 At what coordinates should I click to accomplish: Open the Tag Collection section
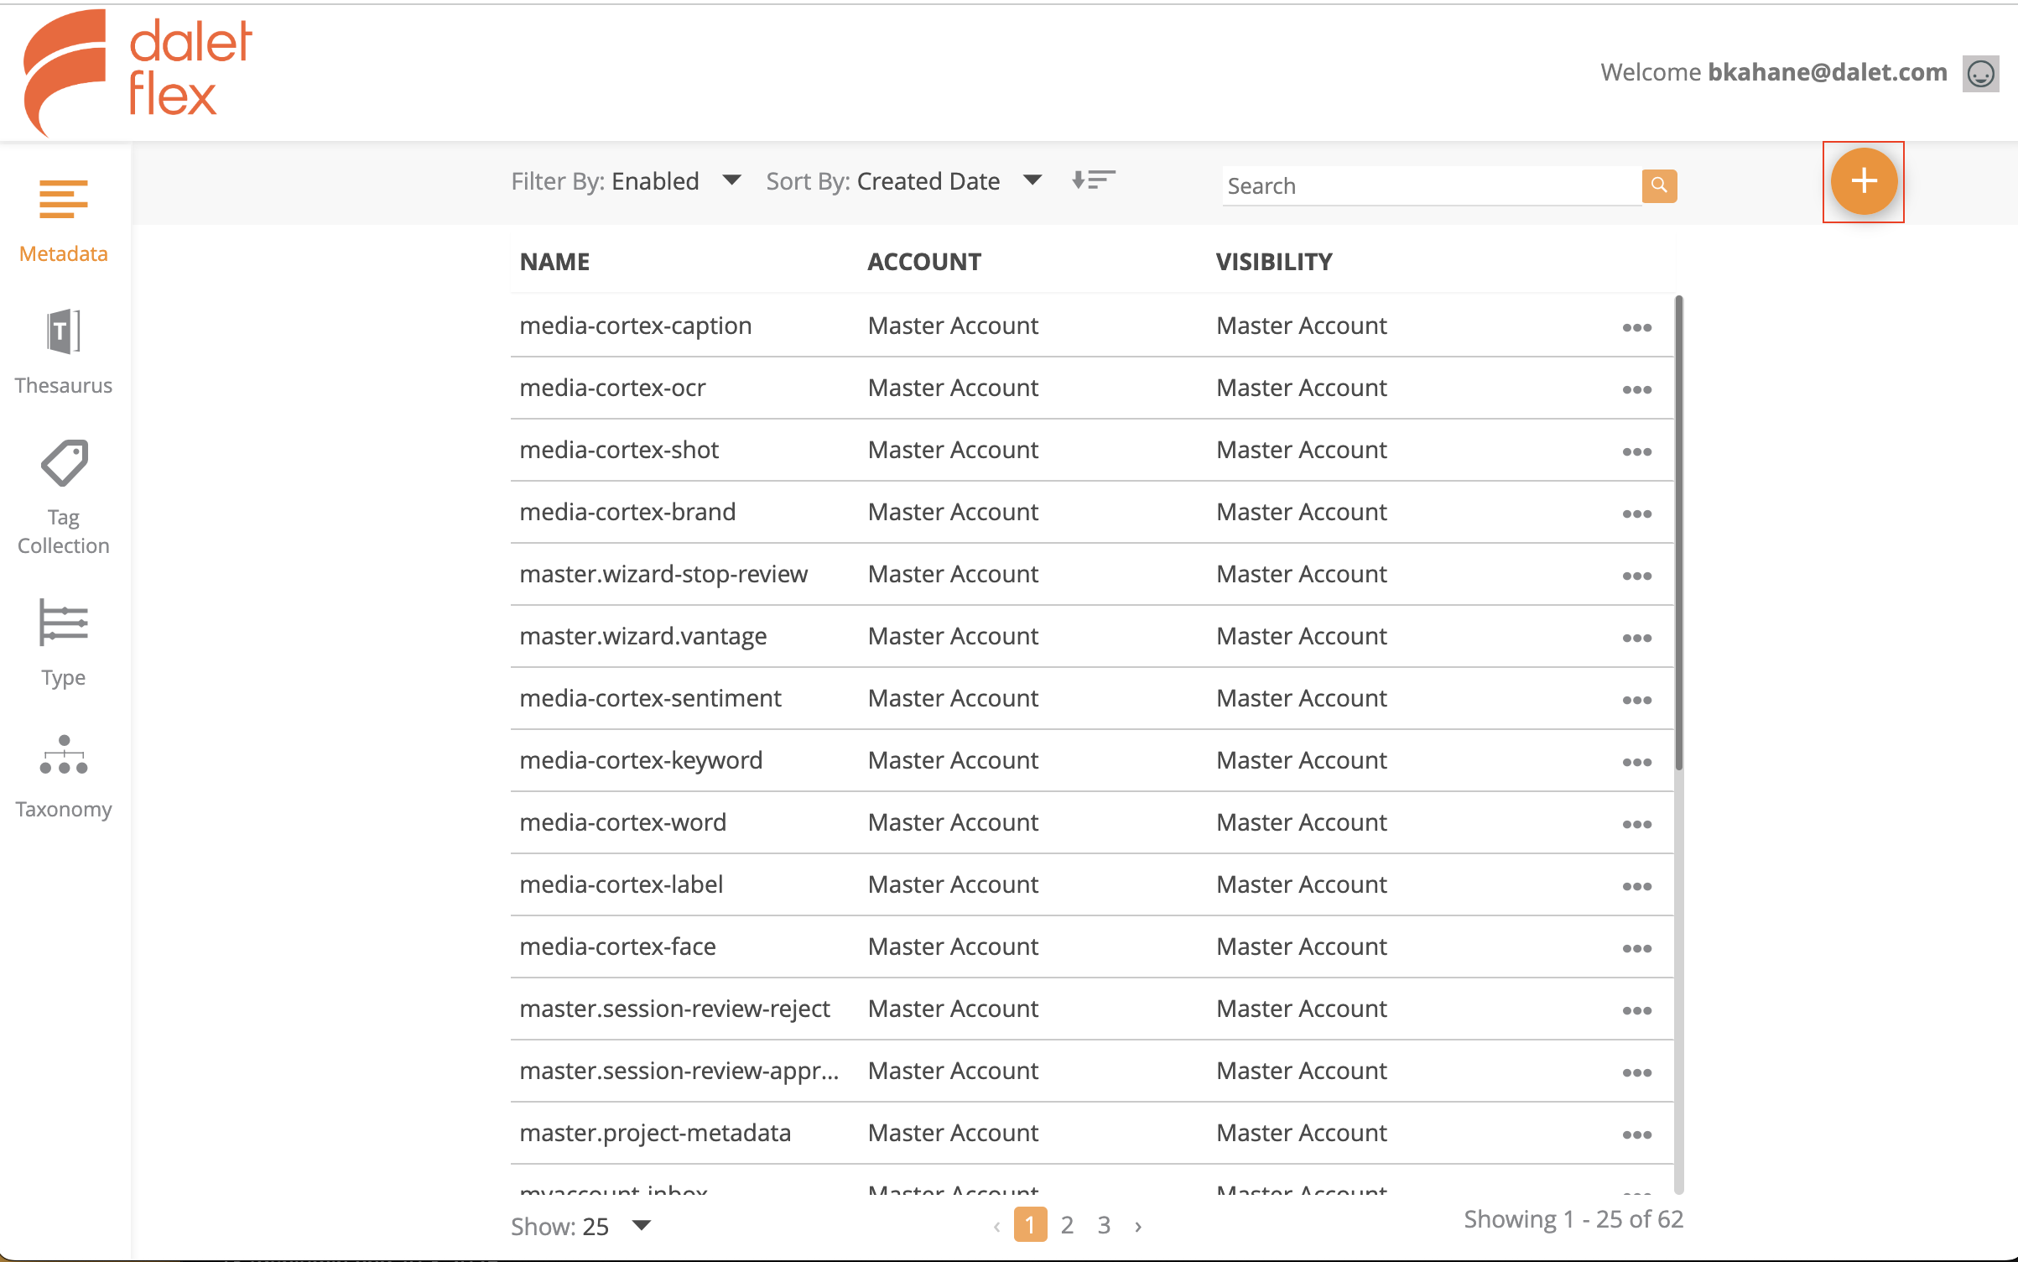(64, 497)
